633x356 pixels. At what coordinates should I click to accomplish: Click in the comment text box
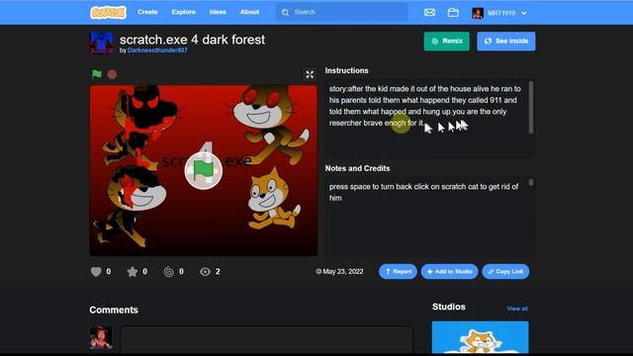(267, 339)
